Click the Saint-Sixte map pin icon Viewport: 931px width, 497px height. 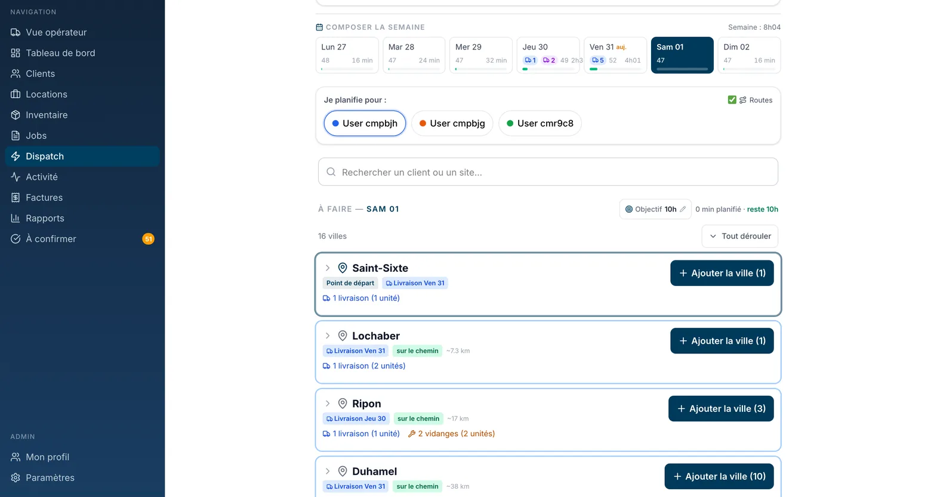343,268
